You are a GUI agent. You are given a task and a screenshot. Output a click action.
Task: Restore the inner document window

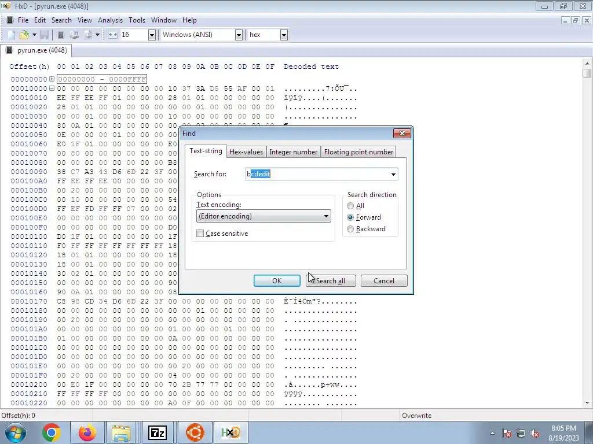[x=576, y=20]
